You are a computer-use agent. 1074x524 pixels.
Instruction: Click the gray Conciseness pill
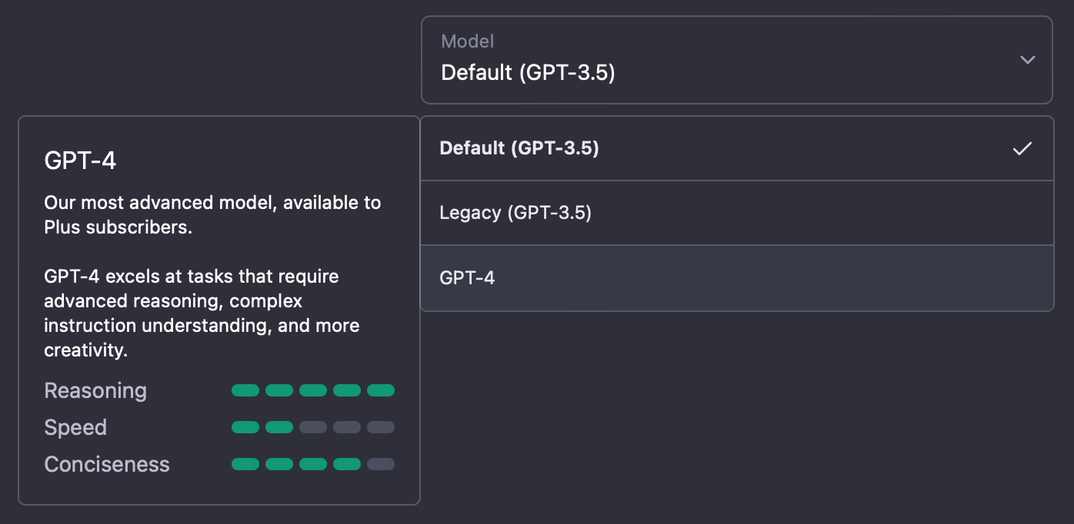[381, 464]
